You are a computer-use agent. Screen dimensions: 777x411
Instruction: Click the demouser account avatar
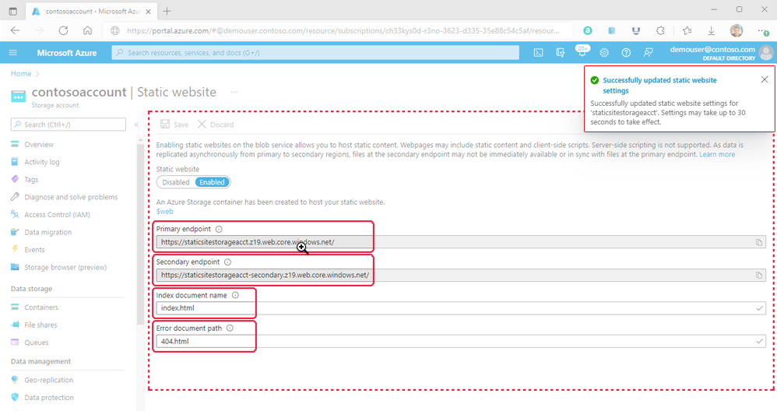click(766, 52)
